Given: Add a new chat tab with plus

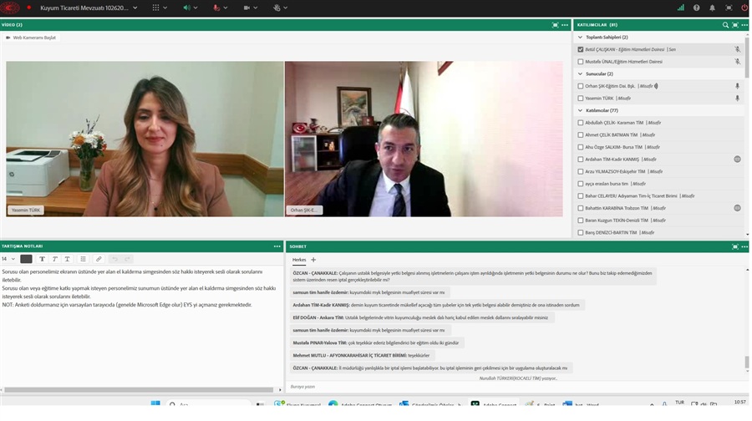Looking at the screenshot, I should [x=314, y=260].
